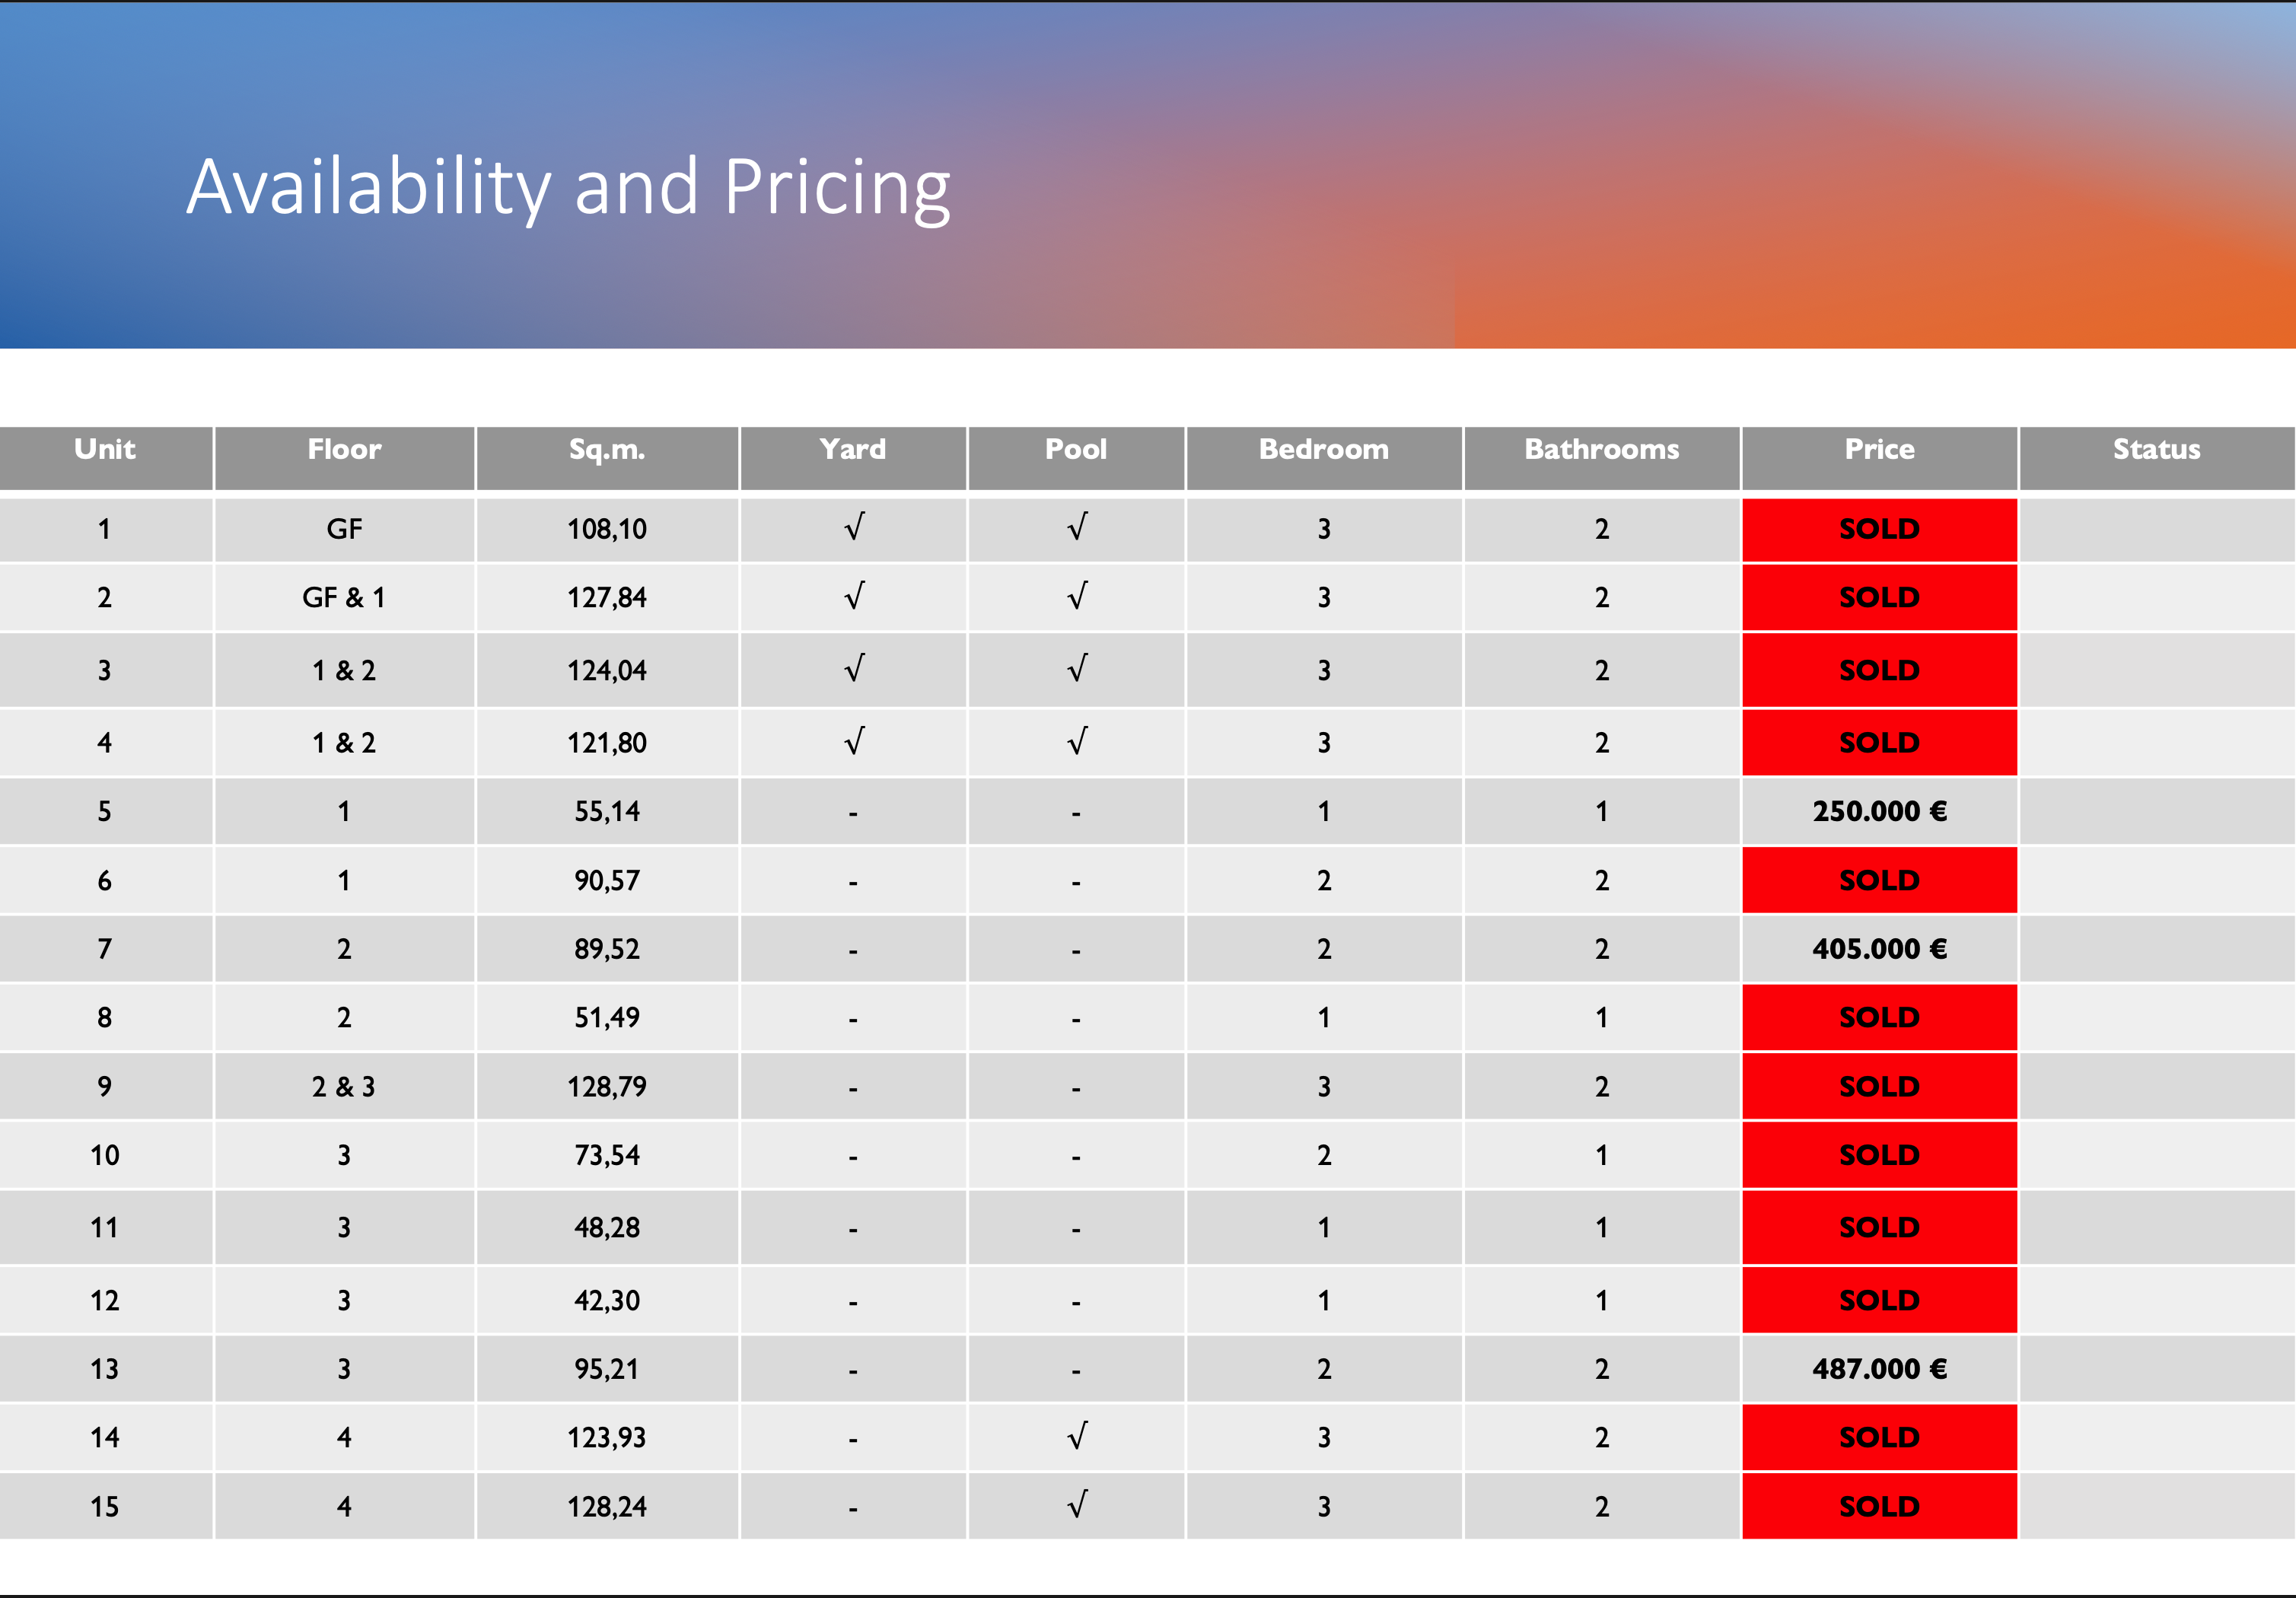Click the Status column header
This screenshot has height=1598, width=2296.
tap(2156, 450)
